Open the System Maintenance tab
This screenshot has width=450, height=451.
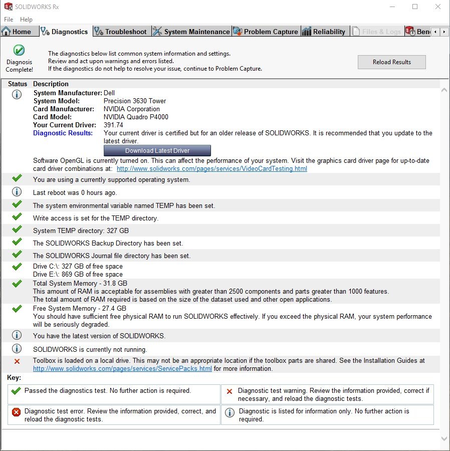191,32
